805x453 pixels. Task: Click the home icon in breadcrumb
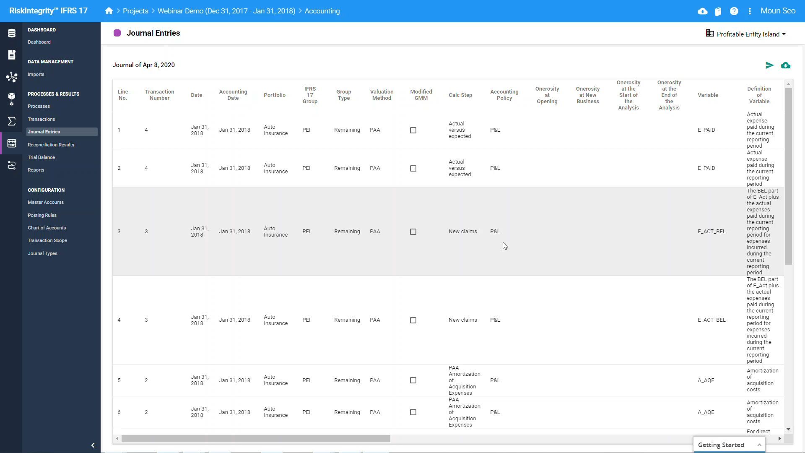tap(109, 11)
